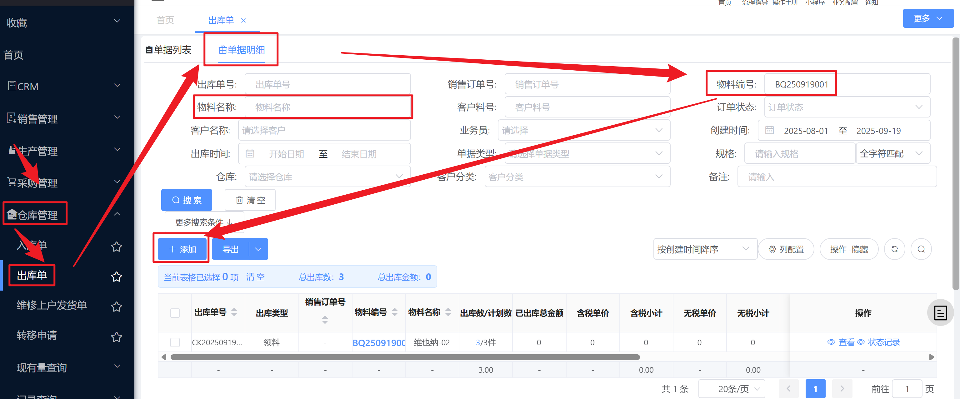Screen dimensions: 960x399
Task: Expand 更多搜索条件
Action: tap(204, 222)
